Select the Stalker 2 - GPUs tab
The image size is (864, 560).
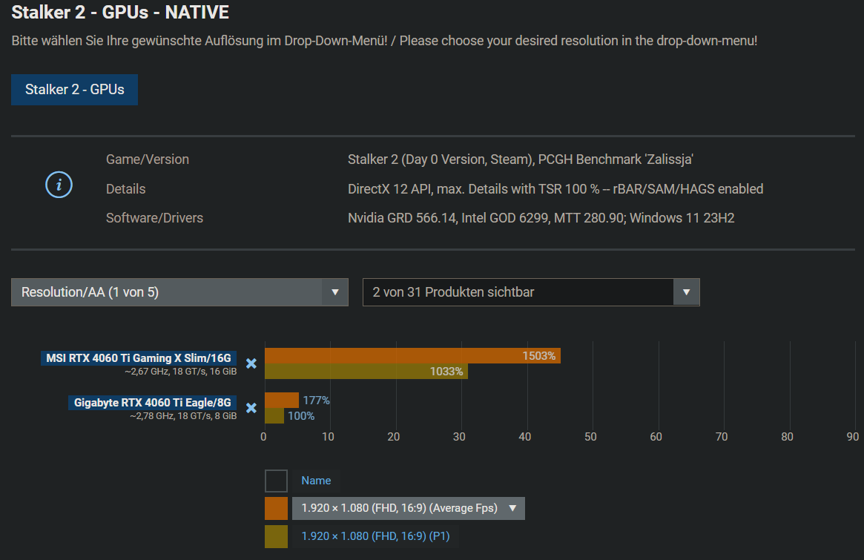point(74,90)
